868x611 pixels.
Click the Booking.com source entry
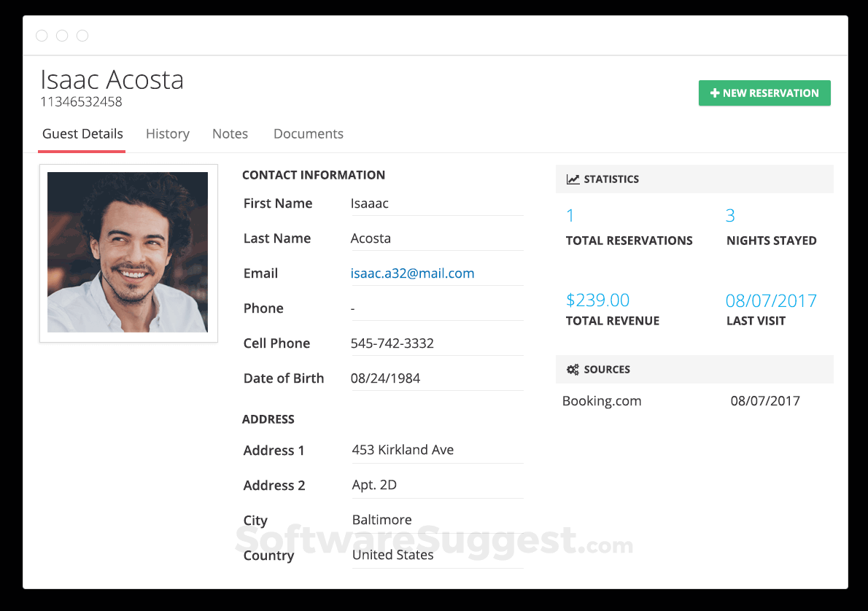601,400
